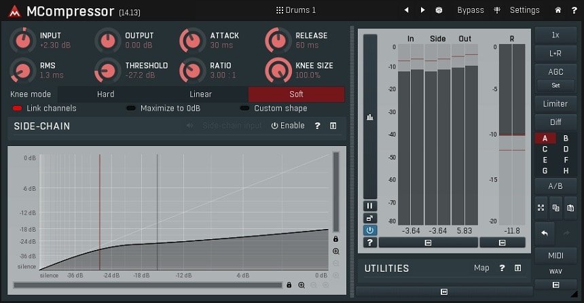Open the Settings menu

[524, 10]
